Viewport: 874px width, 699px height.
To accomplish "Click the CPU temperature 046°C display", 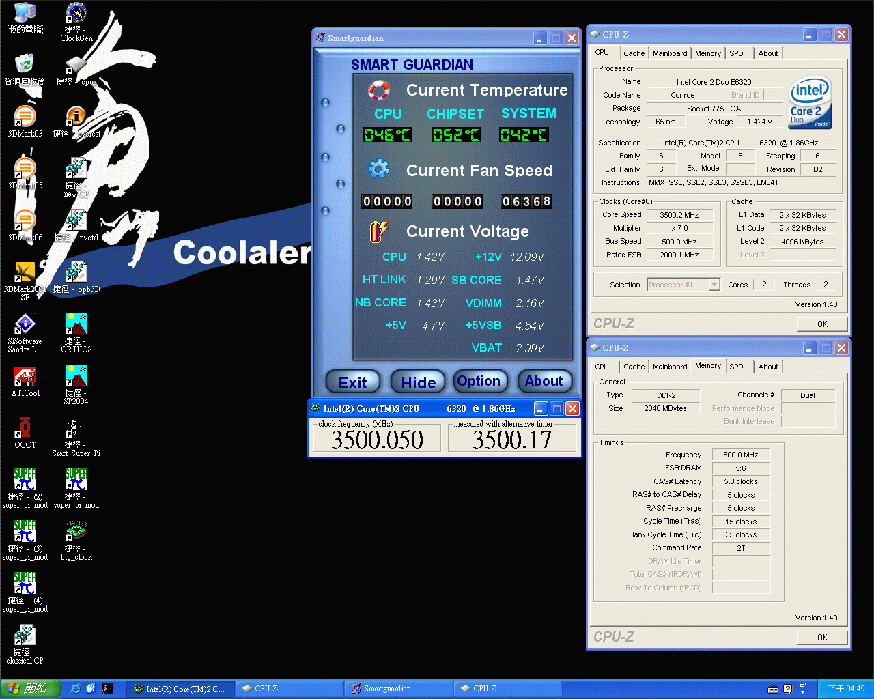I will [387, 134].
